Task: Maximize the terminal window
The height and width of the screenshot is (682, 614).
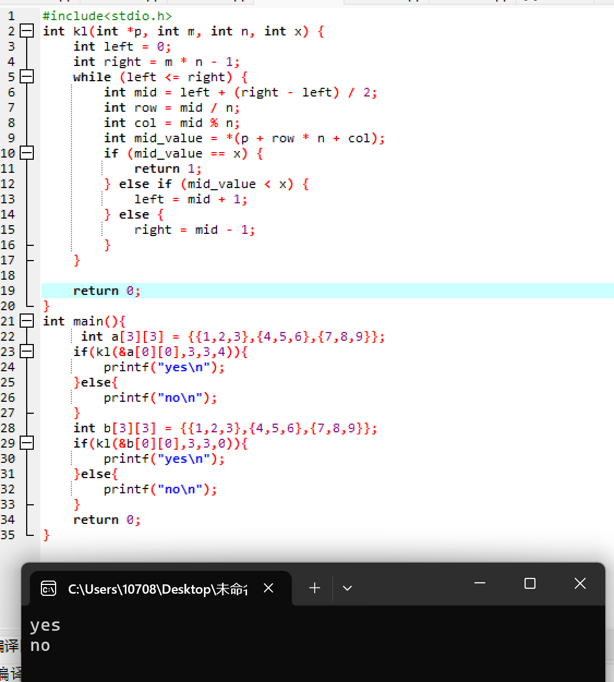Action: [530, 583]
